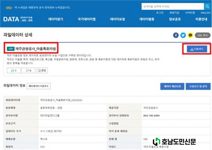Screen dimensions: 212x150
Task: Click the 오류신고 및 문의 button
Action: [x=198, y=86]
